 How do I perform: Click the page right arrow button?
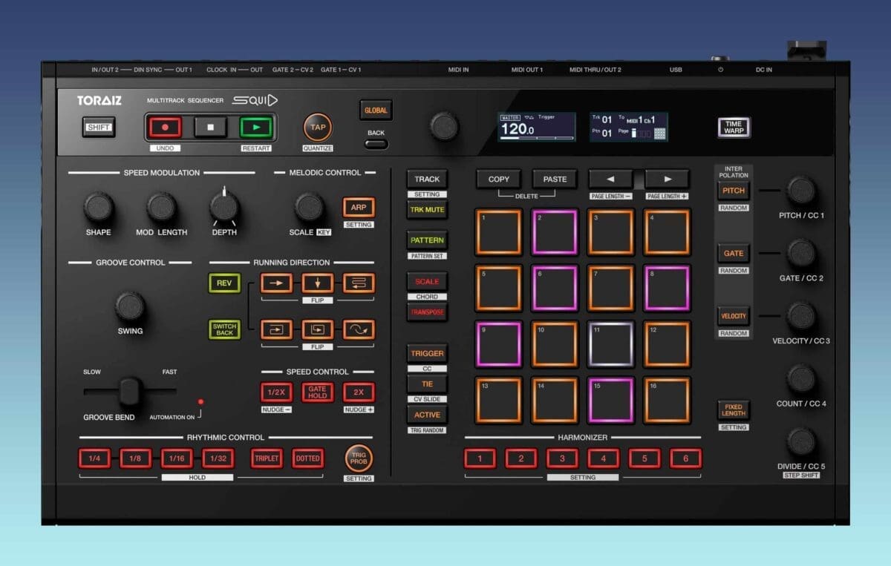click(667, 179)
